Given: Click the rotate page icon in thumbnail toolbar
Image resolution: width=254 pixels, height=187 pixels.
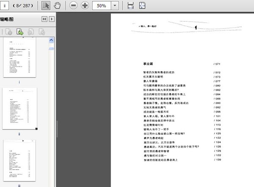Looking at the screenshot, I should pos(31,32).
